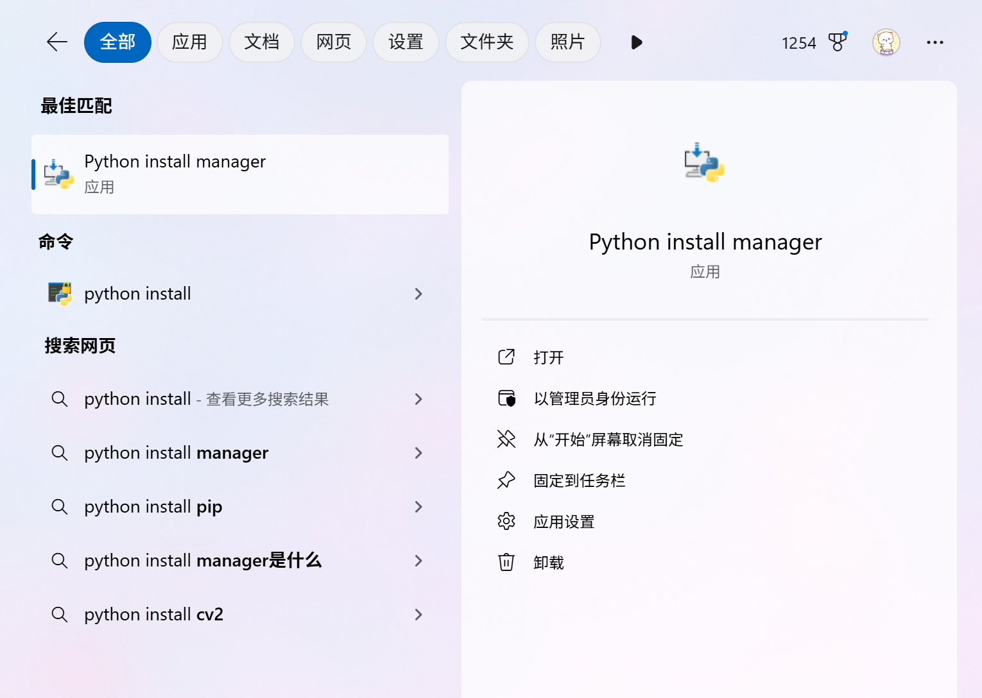This screenshot has width=982, height=698.
Task: Open the user profile avatar
Action: (886, 42)
